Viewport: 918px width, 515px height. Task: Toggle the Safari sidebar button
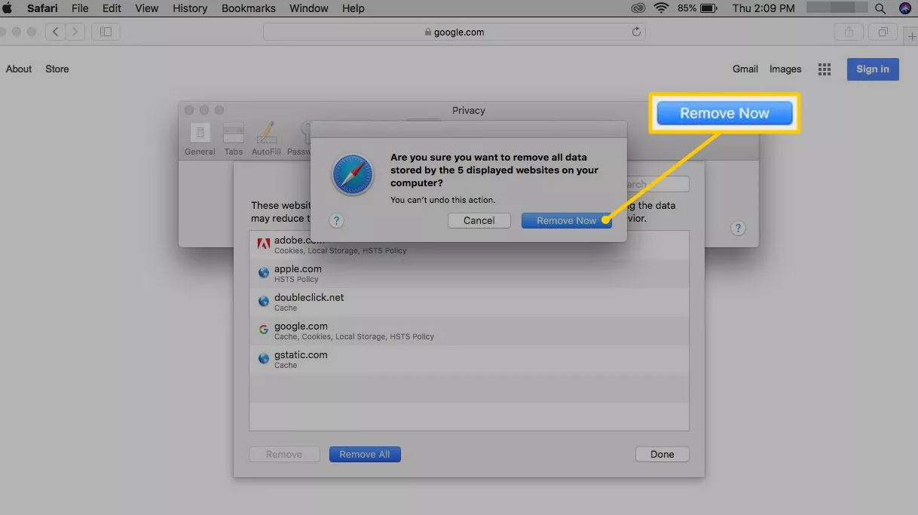(106, 32)
